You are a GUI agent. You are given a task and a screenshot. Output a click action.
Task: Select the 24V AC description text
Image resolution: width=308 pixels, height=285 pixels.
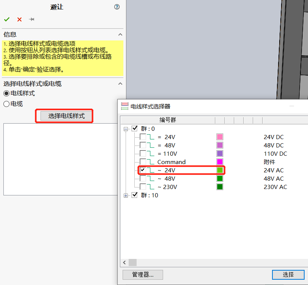tap(274, 170)
